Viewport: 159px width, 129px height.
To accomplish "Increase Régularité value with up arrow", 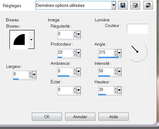I will point(75,33).
